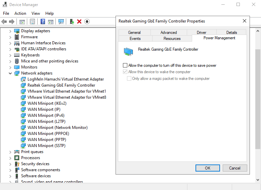261x190 pixels.
Task: Click the IDE ATA/ATAPI controllers icon
Action: 17,49
